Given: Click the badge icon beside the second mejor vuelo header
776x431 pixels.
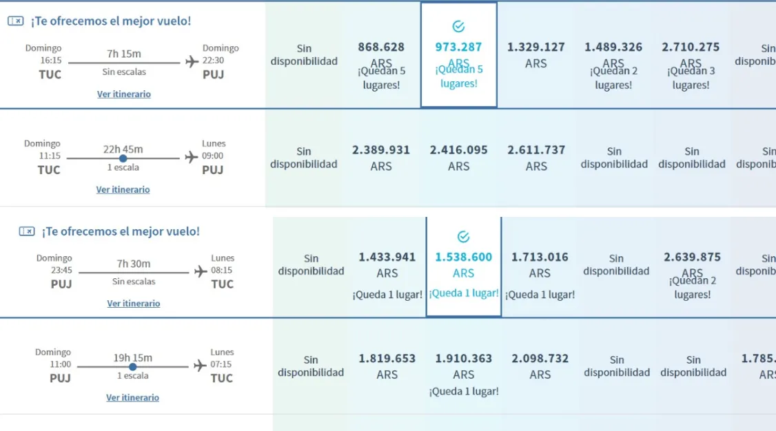Looking at the screenshot, I should pos(14,231).
